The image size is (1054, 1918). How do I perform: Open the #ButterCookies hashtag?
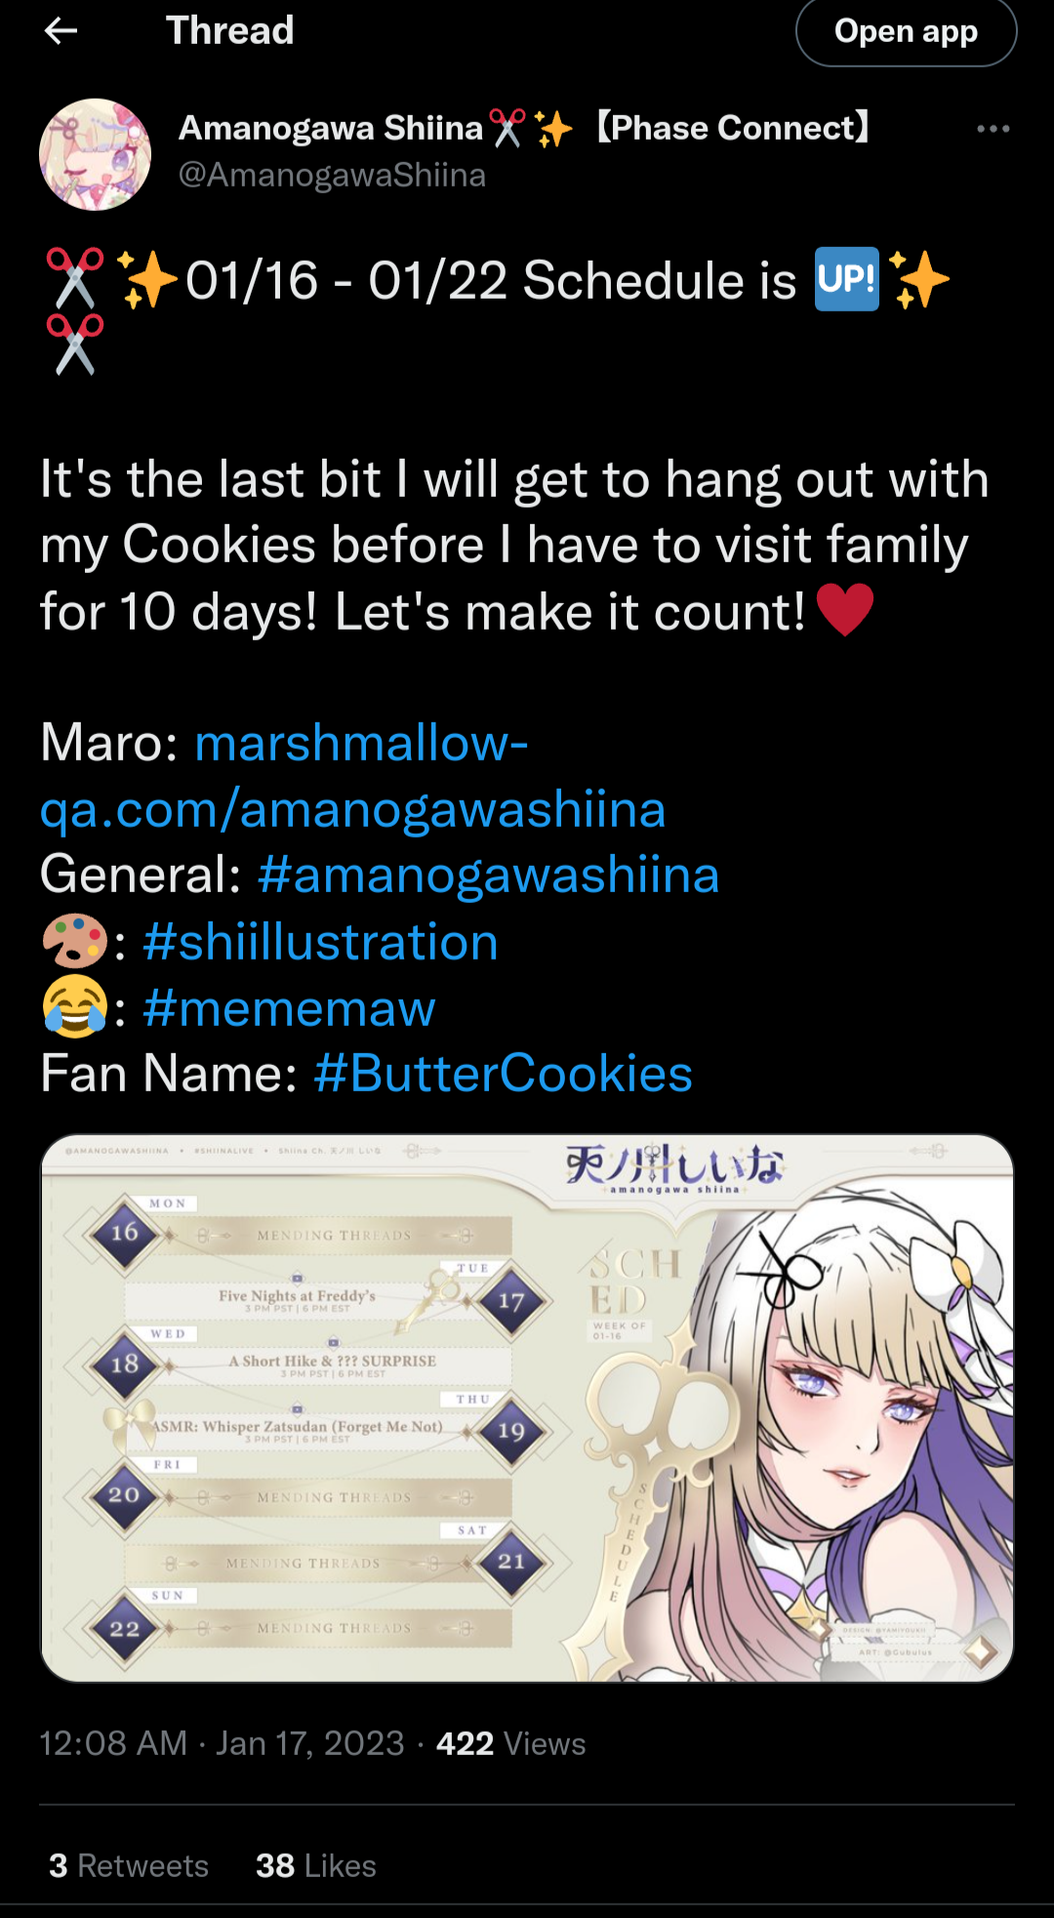click(x=503, y=1074)
